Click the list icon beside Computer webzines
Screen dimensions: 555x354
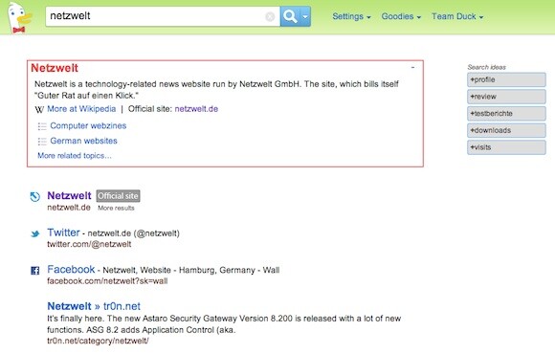[x=42, y=126]
